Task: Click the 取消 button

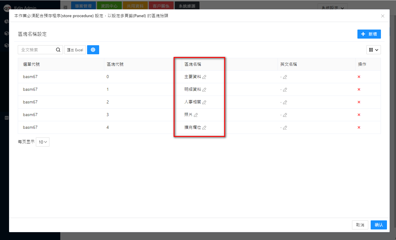Action: (x=360, y=225)
